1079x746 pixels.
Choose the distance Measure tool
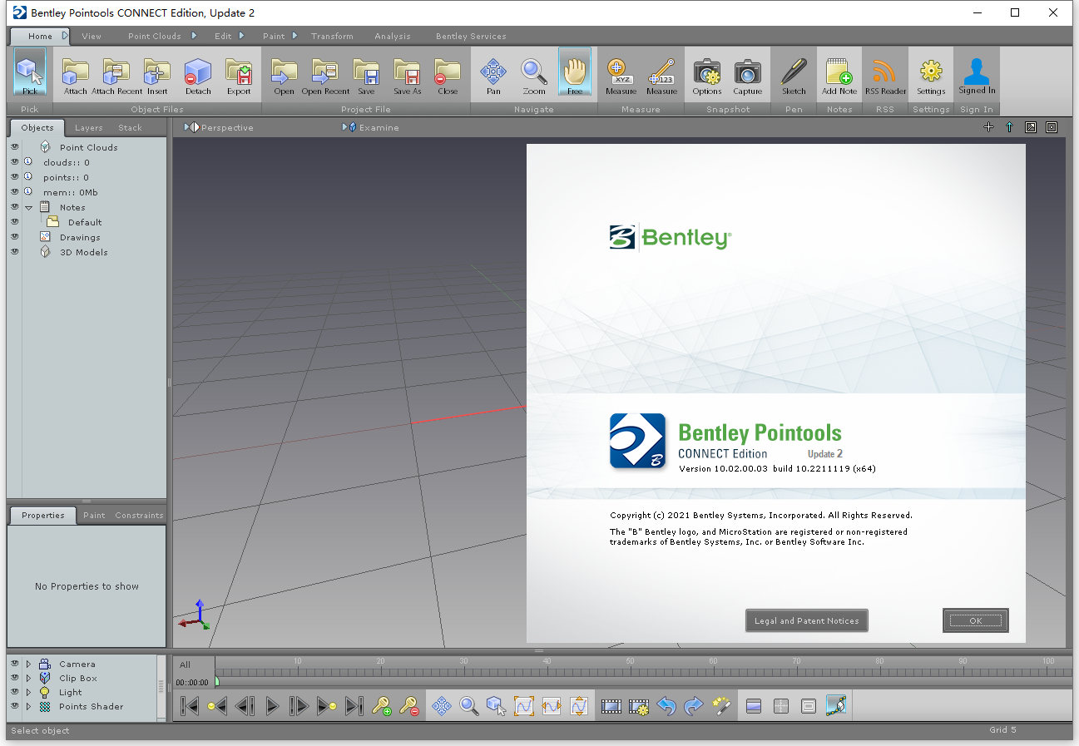(661, 74)
